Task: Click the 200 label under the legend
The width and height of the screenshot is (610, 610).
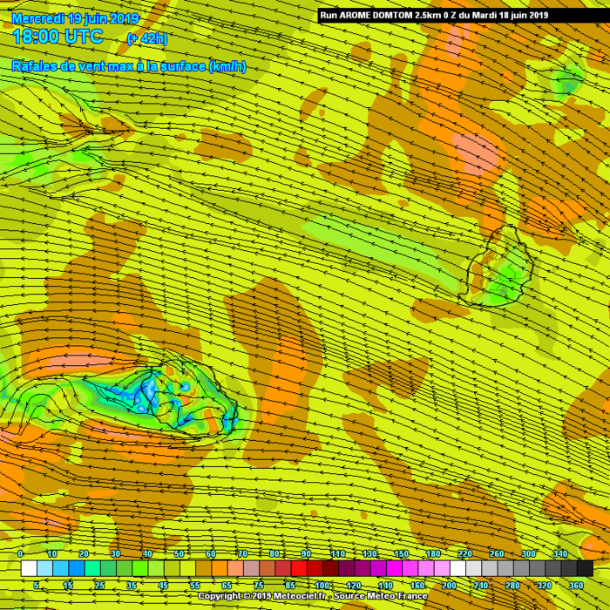Action: click(x=450, y=586)
